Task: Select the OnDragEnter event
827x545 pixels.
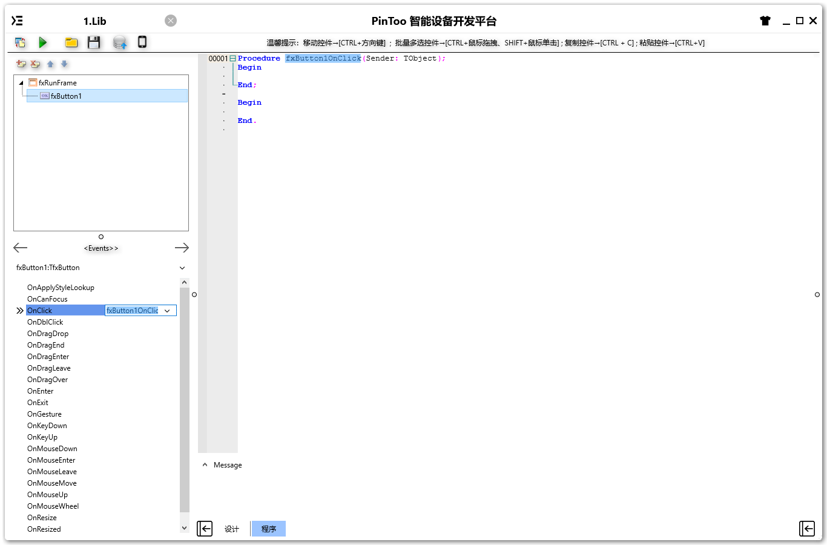Action: [48, 357]
